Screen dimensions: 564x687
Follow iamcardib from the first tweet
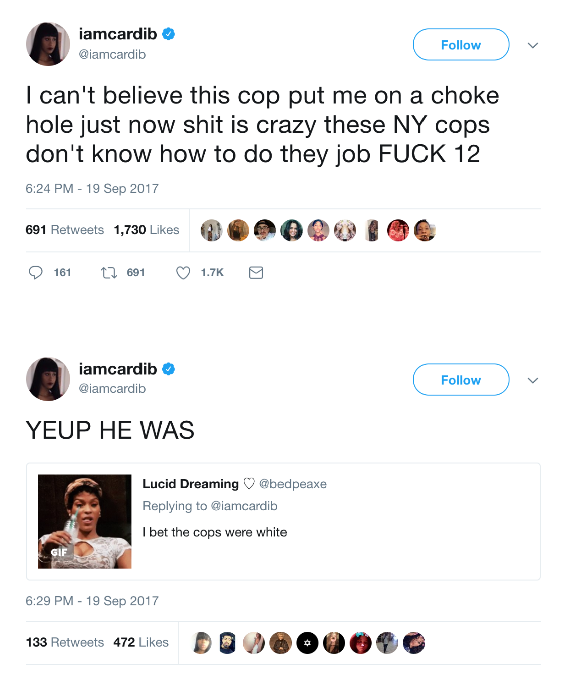[461, 45]
